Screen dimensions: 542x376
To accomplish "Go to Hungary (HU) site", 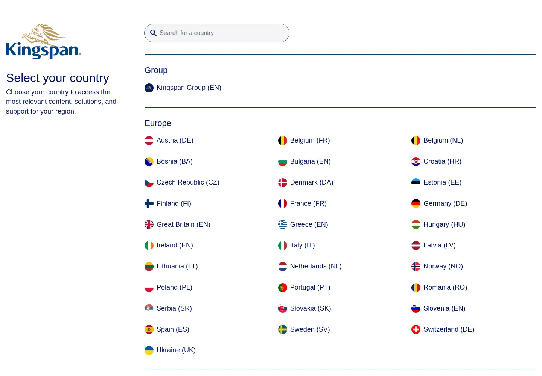I will point(438,224).
